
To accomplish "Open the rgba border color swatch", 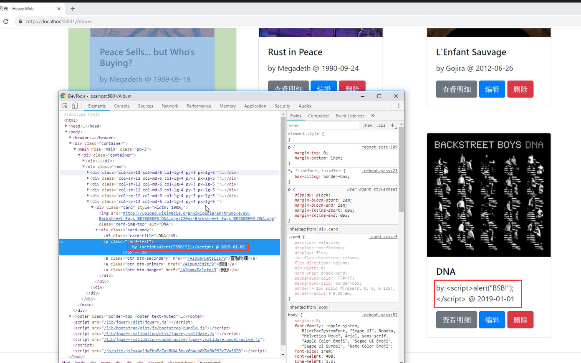I will coord(342,288).
